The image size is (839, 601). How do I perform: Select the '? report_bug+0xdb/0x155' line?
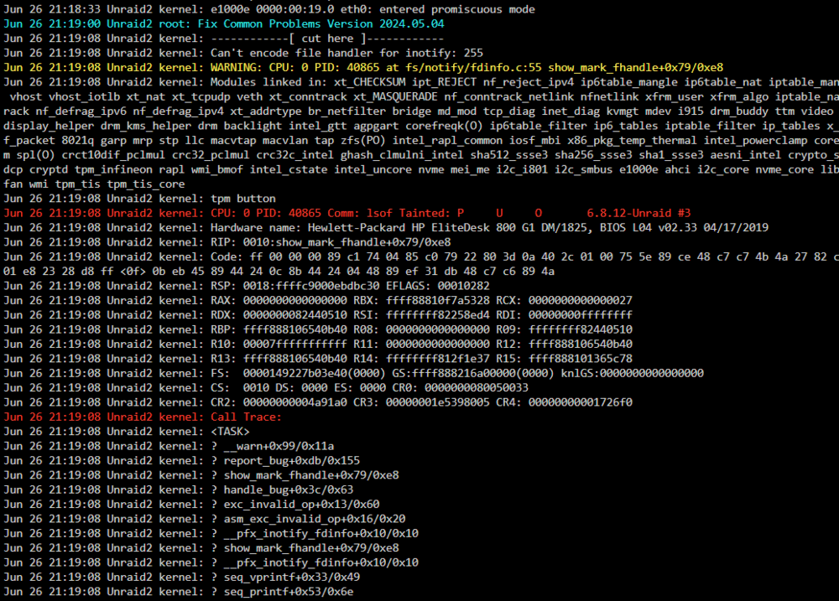coord(181,460)
